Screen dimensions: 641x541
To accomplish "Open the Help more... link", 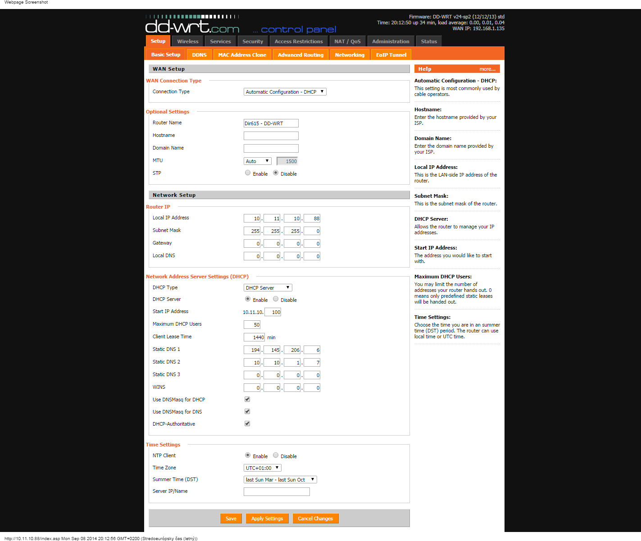I will point(487,68).
